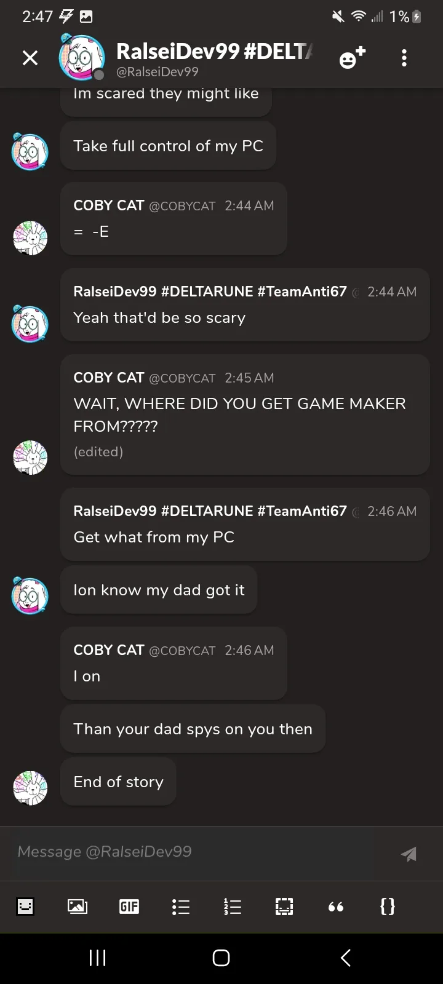This screenshot has height=984, width=443.
Task: Tap the dashed-square spoiler formatting icon
Action: click(x=284, y=906)
